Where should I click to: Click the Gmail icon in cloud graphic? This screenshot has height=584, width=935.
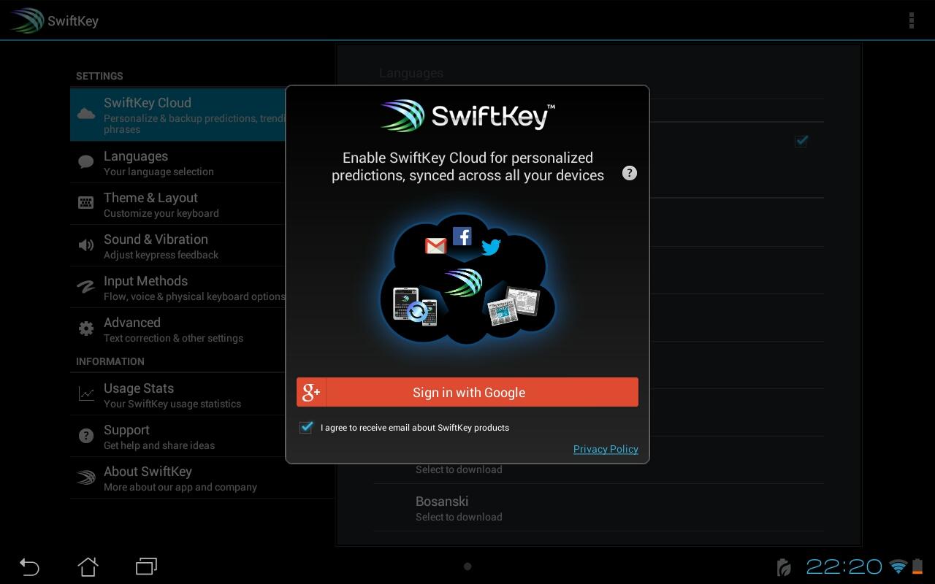click(x=435, y=246)
